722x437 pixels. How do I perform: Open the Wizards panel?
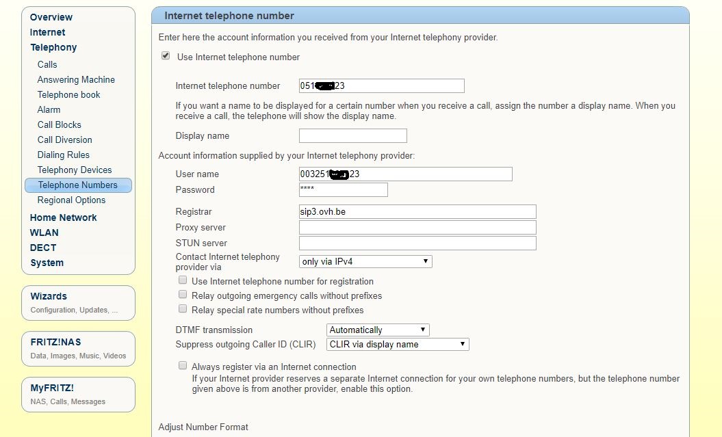pyautogui.click(x=49, y=296)
